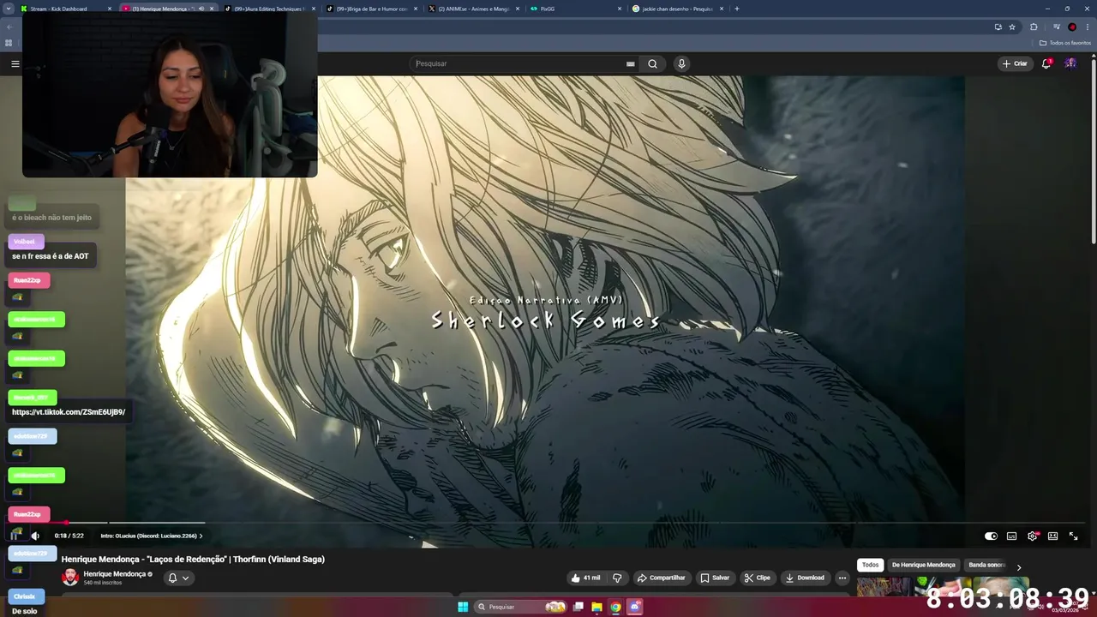The width and height of the screenshot is (1097, 617).
Task: Open the YouTube hamburger guide menu
Action: click(x=15, y=63)
